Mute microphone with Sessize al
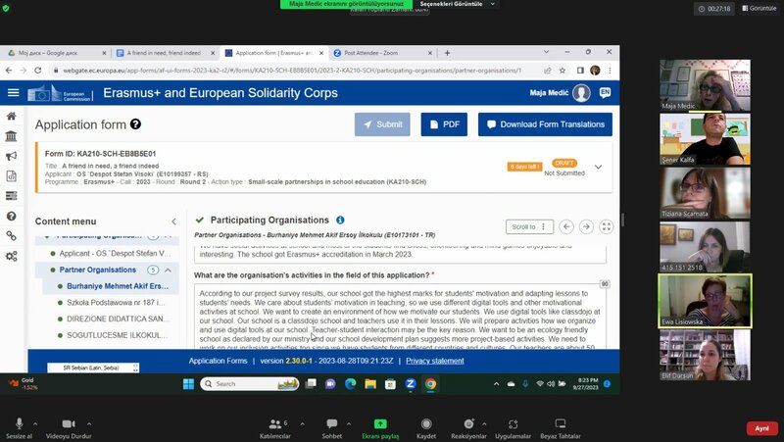 pos(19,428)
